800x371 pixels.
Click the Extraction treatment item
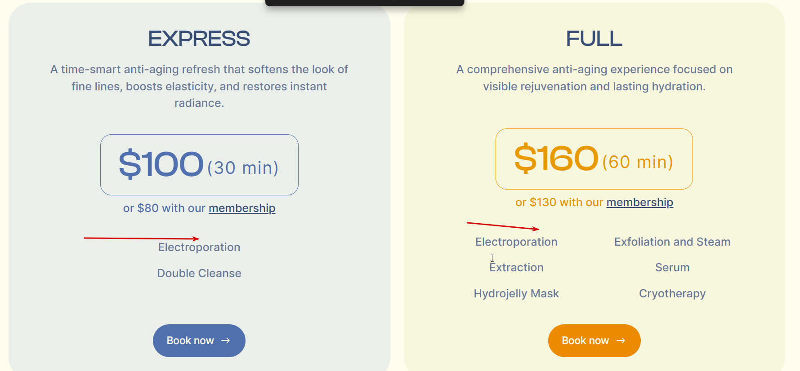coord(516,268)
